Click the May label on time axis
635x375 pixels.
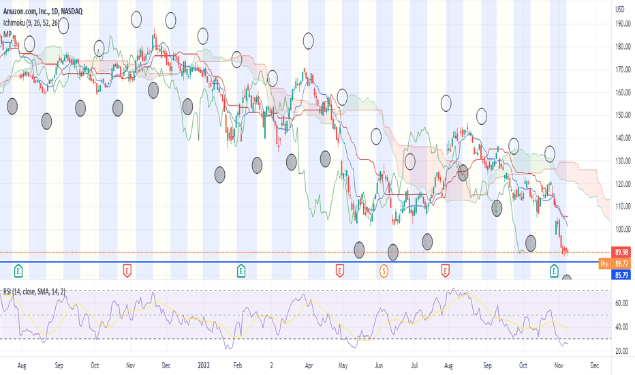pos(343,365)
